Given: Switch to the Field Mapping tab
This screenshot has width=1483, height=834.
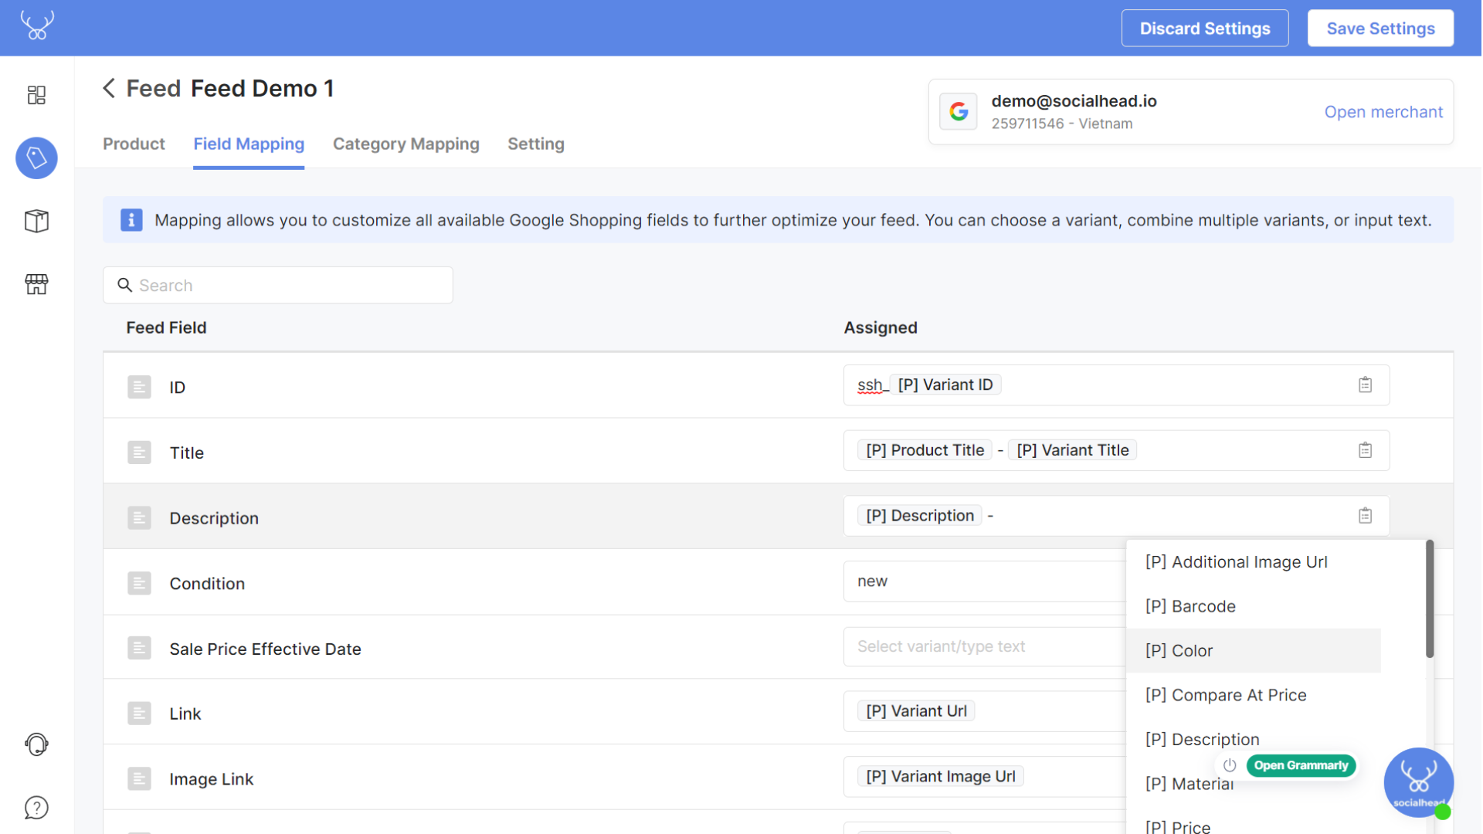Looking at the screenshot, I should tap(249, 144).
